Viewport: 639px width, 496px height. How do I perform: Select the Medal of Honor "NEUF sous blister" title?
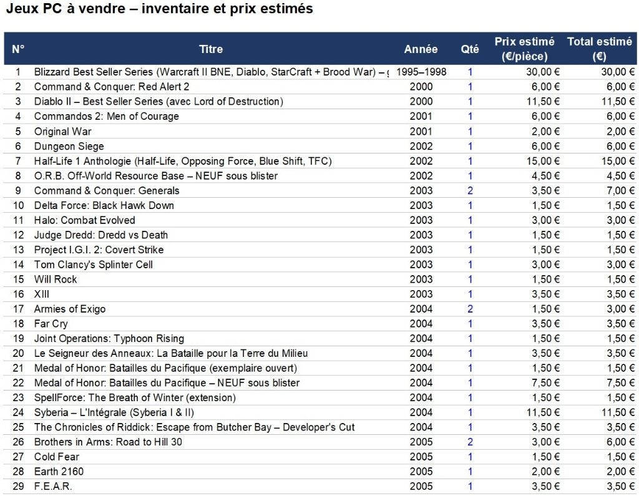[x=167, y=382]
